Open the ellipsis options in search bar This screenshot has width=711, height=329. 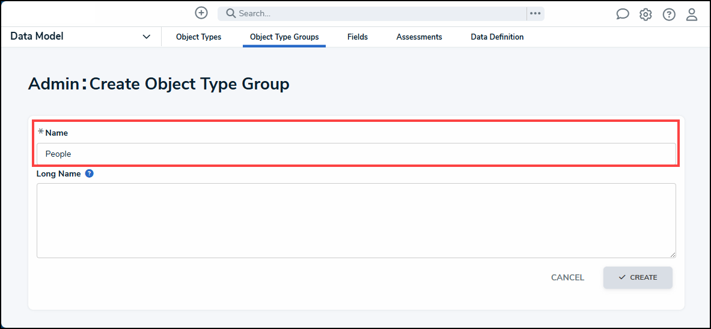click(535, 14)
